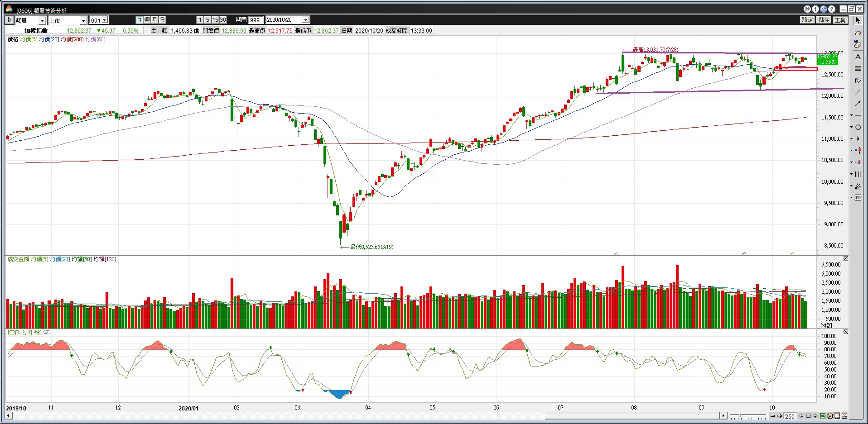
Task: Select the ruler measurement tool
Action: pos(858,162)
